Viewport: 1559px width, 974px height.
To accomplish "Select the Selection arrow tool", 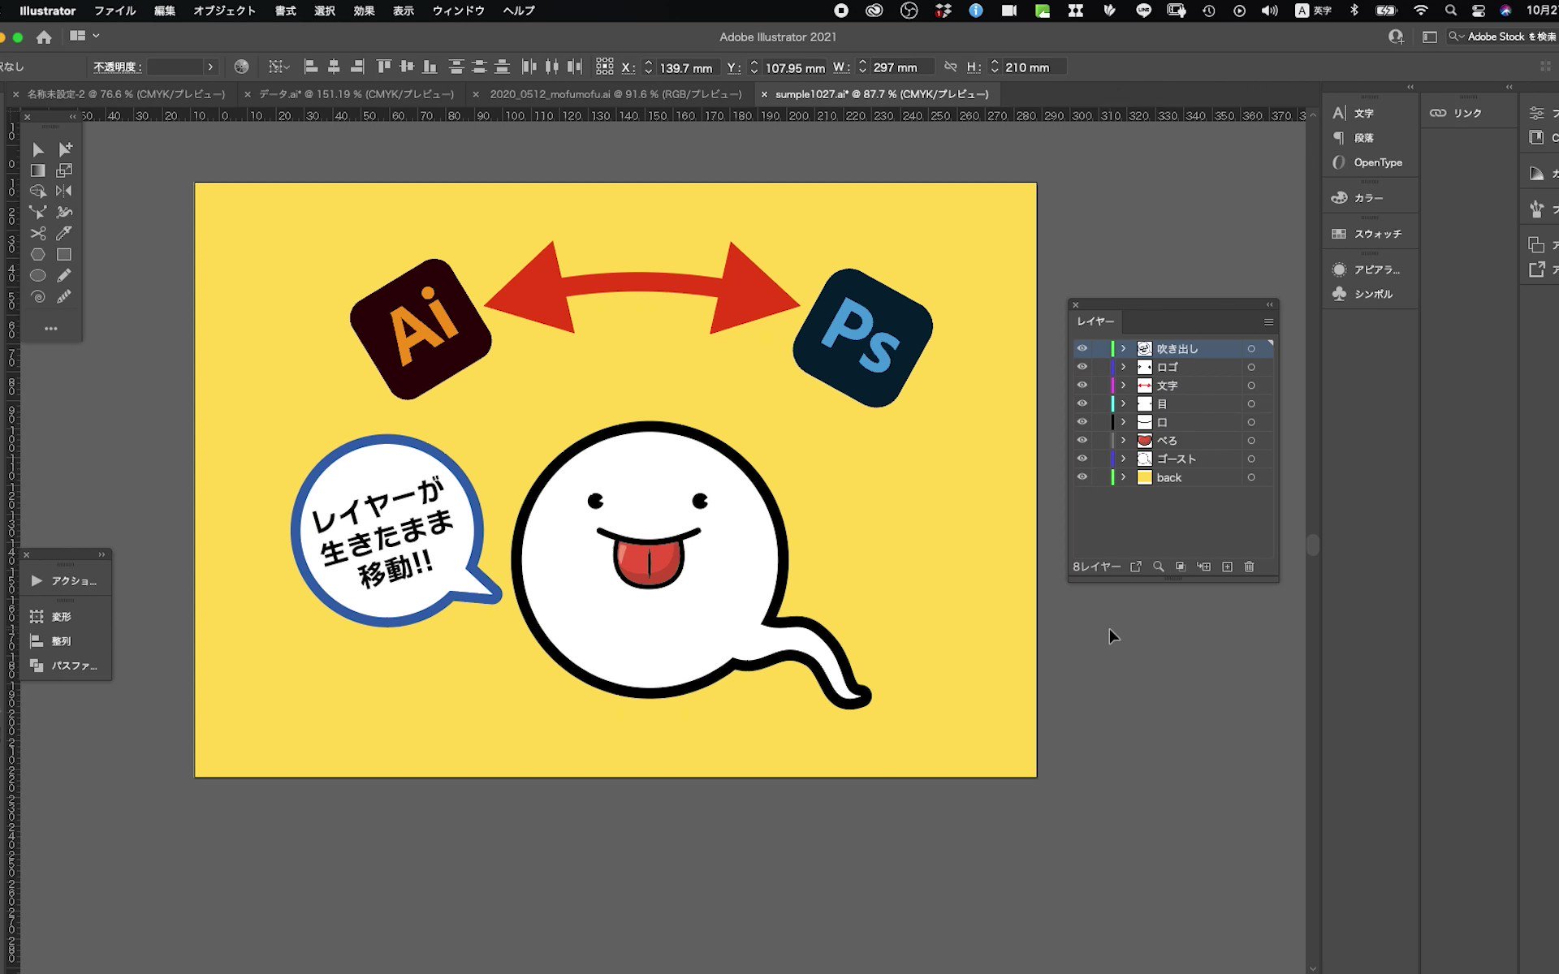I will click(37, 149).
